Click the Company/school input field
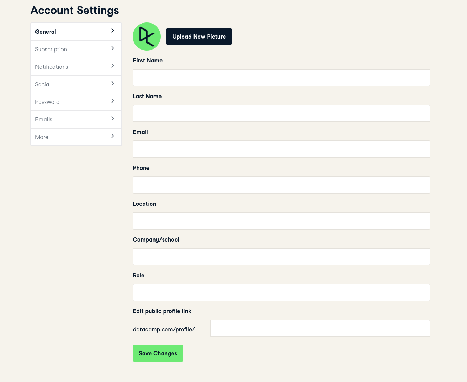 [x=281, y=257]
